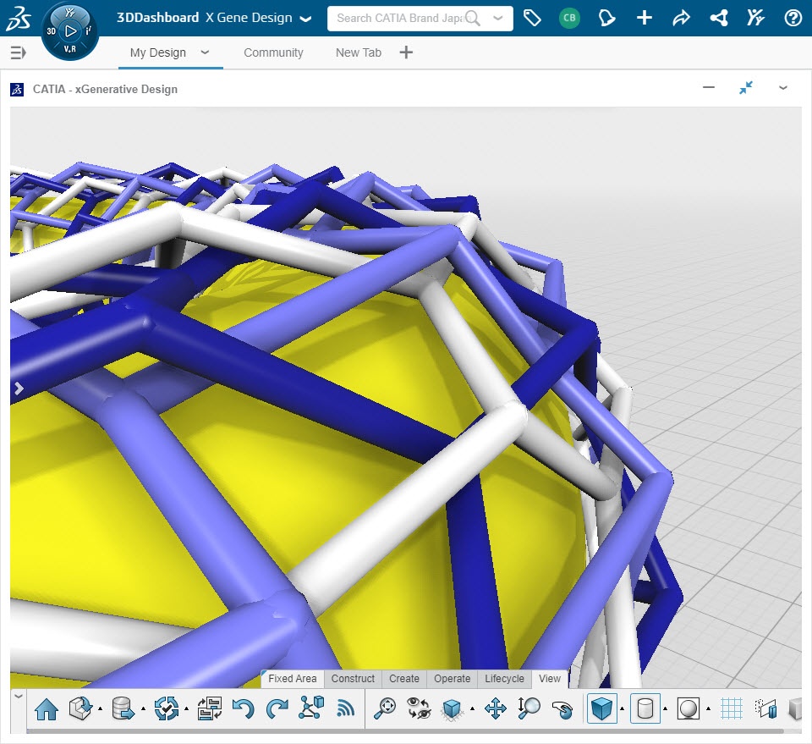Select the Fixed Area toolbar tab

click(292, 679)
